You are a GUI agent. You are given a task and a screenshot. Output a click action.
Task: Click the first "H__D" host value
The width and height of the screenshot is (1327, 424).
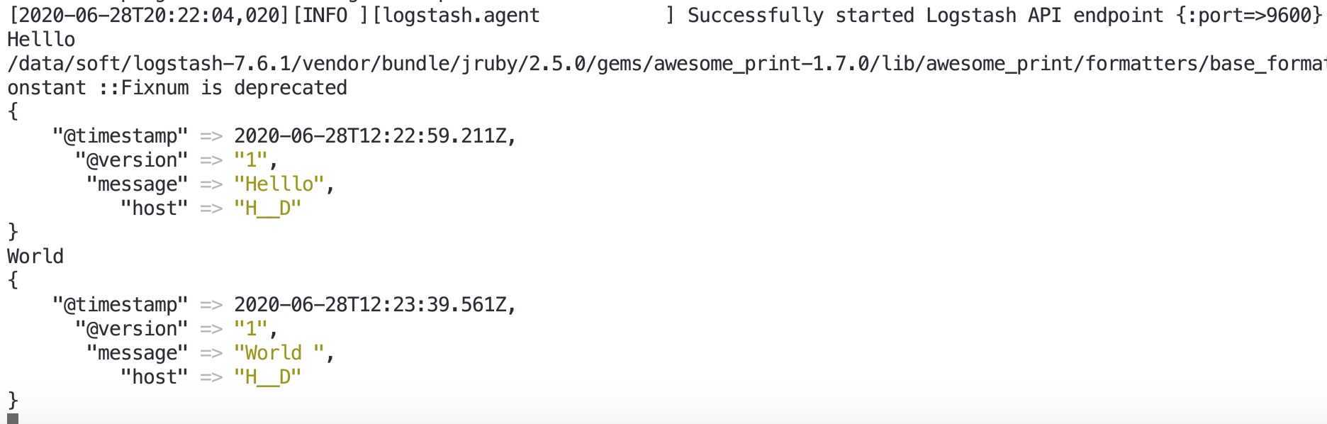point(268,208)
